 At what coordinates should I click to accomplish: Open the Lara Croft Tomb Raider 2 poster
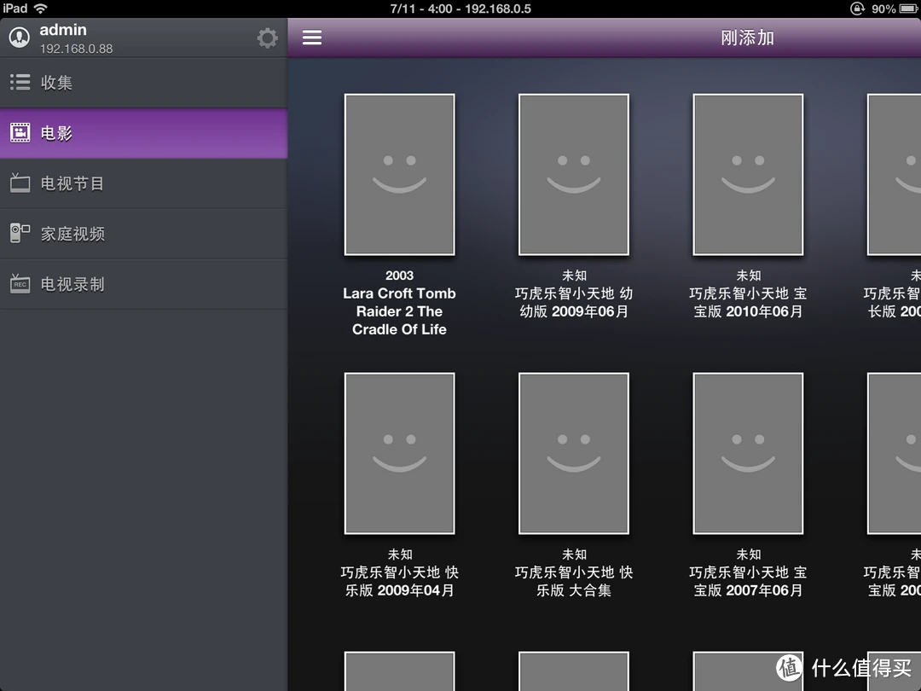point(399,175)
